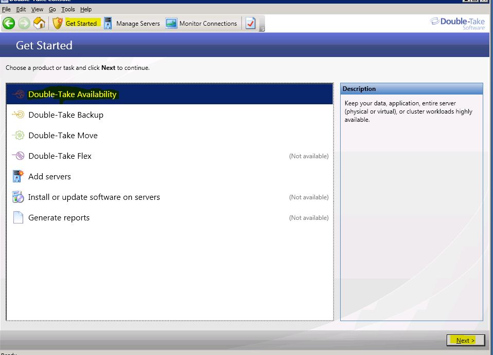Click the Double-Take Move gear icon
Image resolution: width=493 pixels, height=355 pixels.
(19, 135)
